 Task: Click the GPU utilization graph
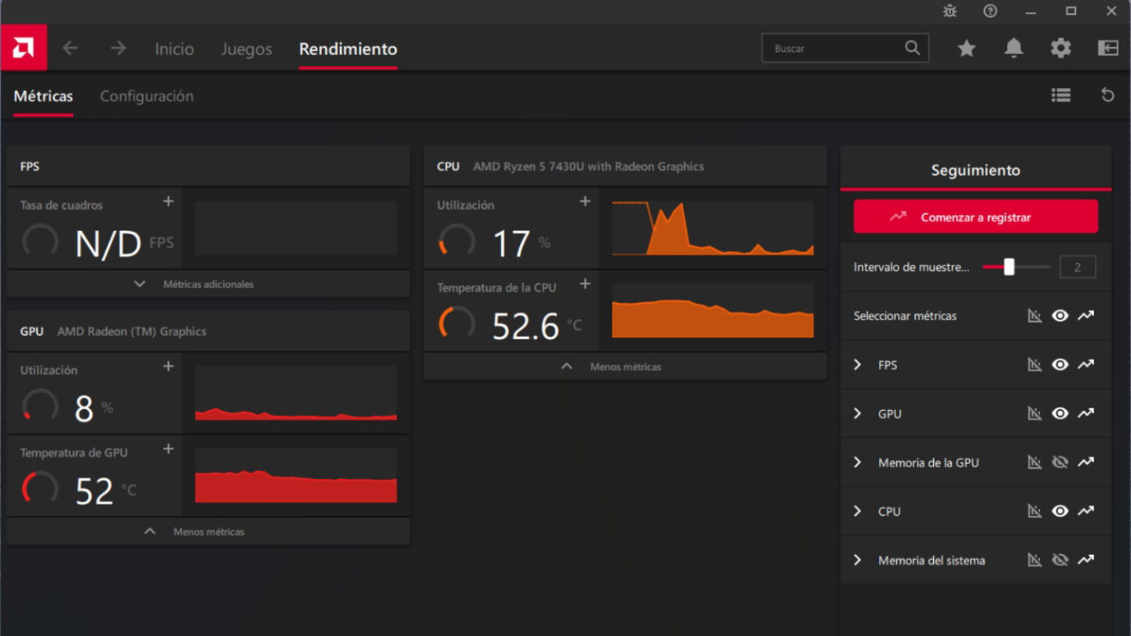click(x=296, y=393)
